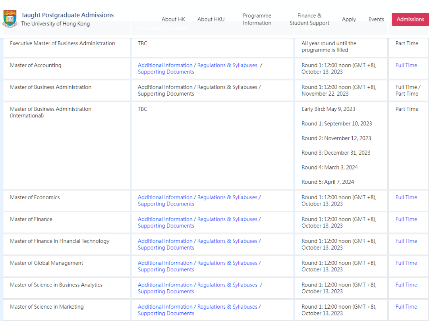Click 'Round 4: March 3, 2024' deadline
The image size is (429, 321).
click(x=330, y=167)
